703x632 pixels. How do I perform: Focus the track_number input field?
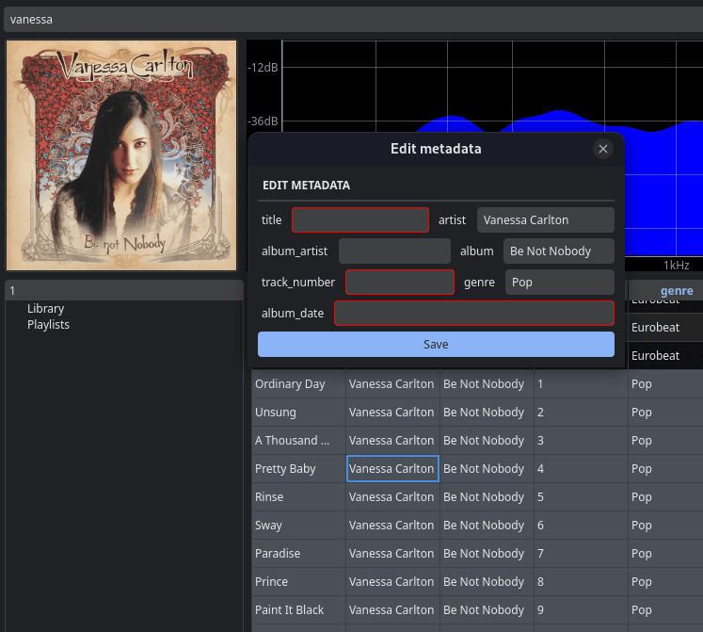[x=400, y=282]
